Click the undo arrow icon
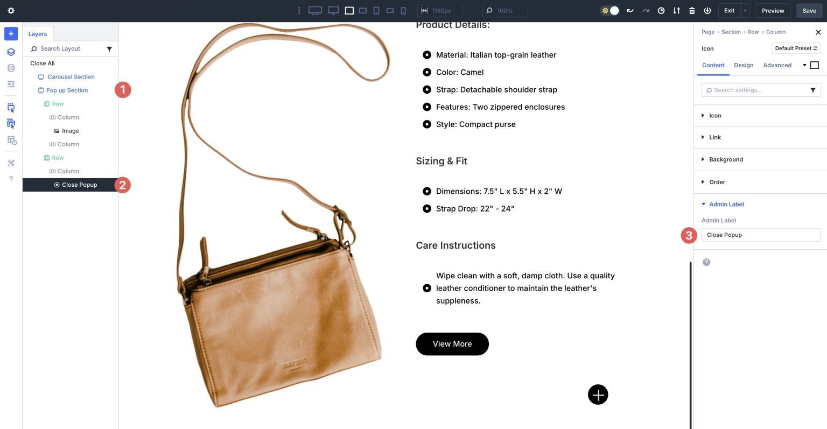 click(630, 10)
